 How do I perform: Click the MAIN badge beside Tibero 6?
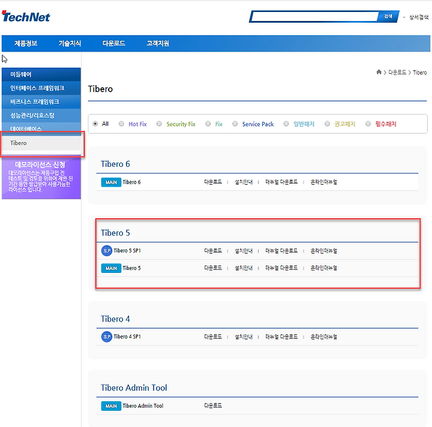coord(111,182)
